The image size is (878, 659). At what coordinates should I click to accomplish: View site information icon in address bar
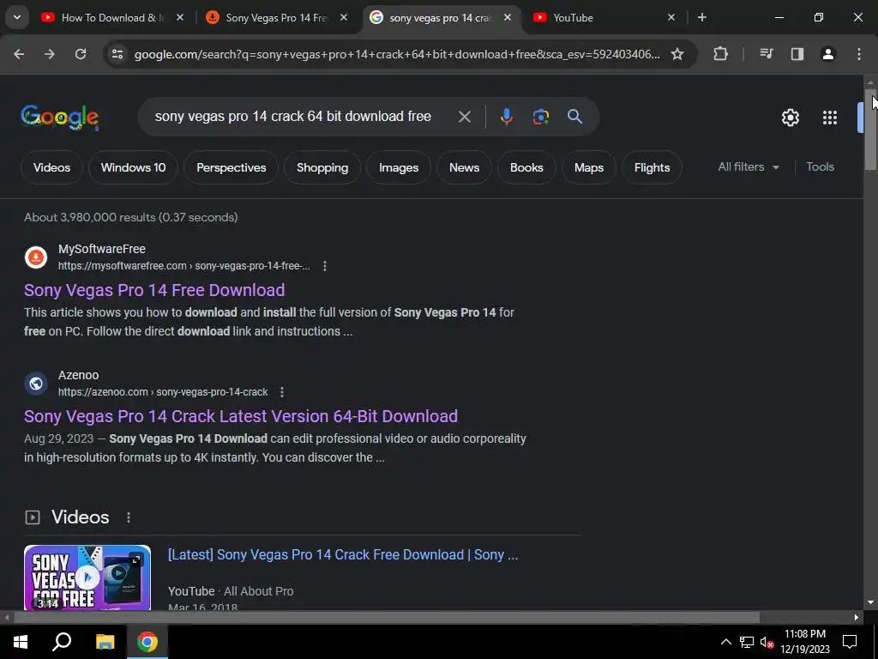pos(117,54)
